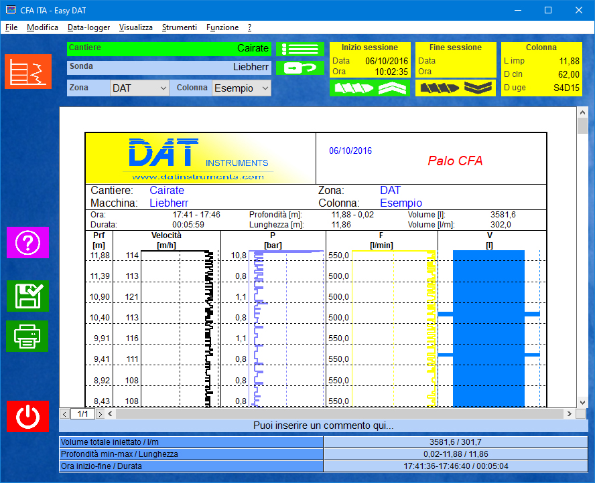Select the drill extraction icon under Inizio sessione
Image resolution: width=595 pixels, height=483 pixels.
(x=355, y=88)
